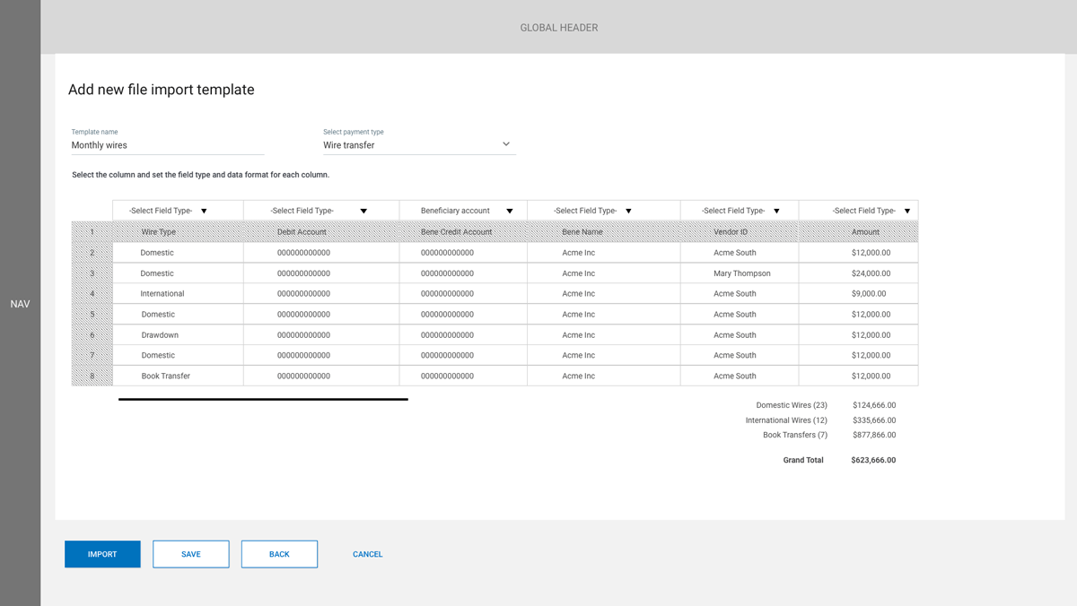The image size is (1077, 606).
Task: Select the Debit Account header cell
Action: click(x=321, y=232)
